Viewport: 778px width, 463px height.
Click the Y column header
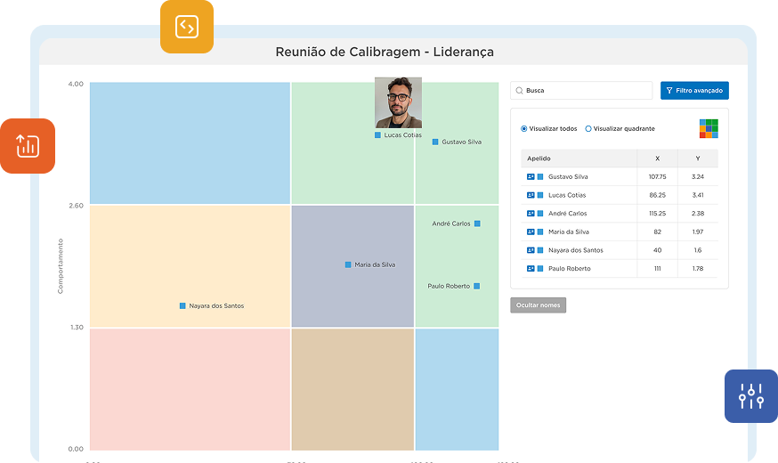697,158
